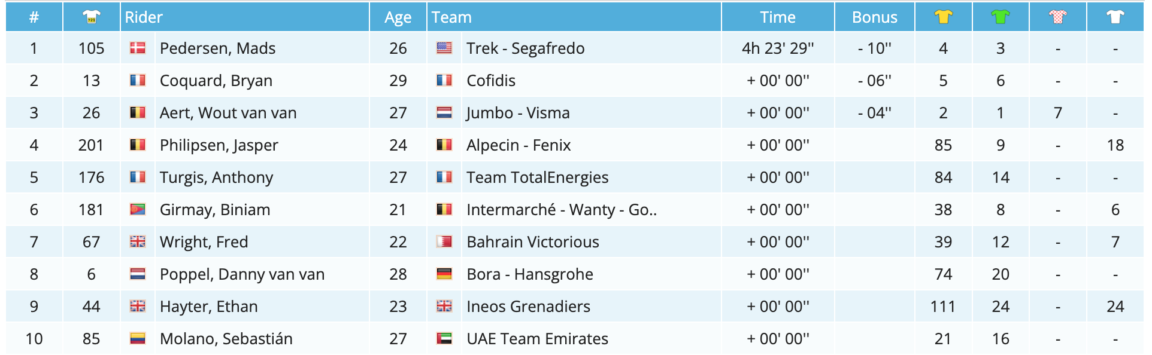Click the Colombian flag beside Molano
The image size is (1152, 355).
[x=138, y=339]
